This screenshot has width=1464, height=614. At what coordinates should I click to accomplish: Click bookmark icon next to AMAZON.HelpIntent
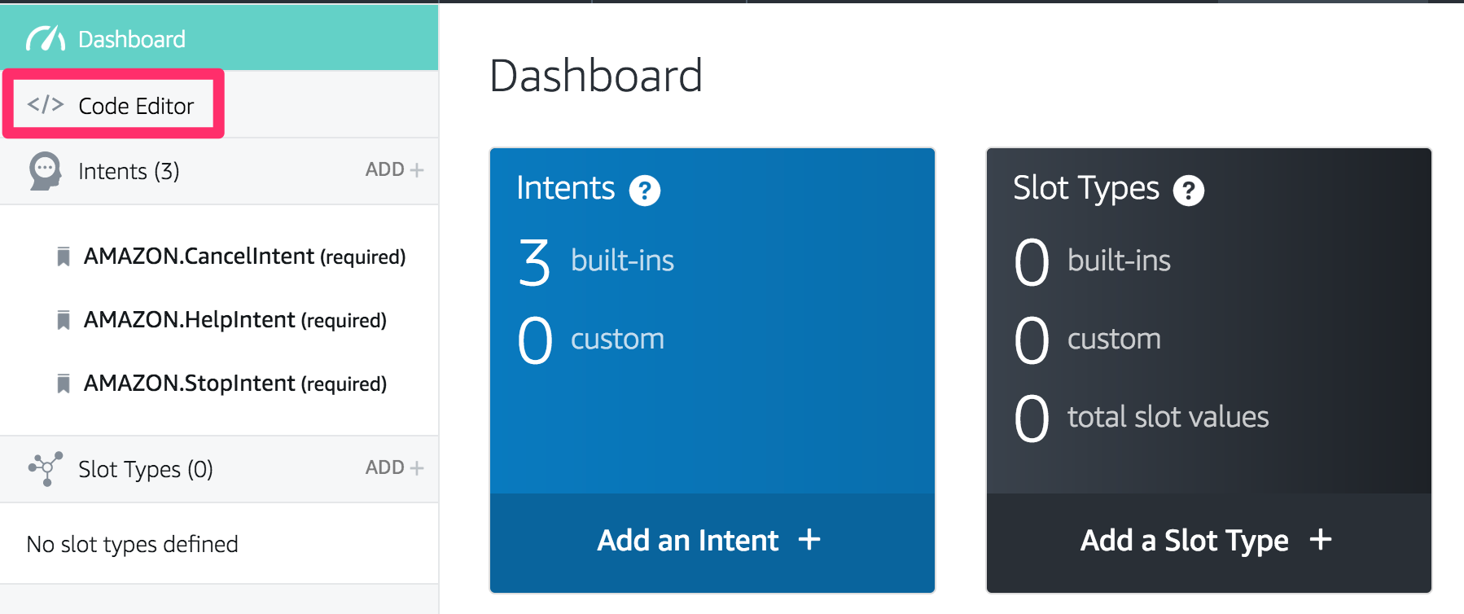pos(64,320)
